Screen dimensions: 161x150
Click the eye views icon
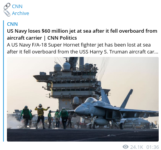[126, 147]
